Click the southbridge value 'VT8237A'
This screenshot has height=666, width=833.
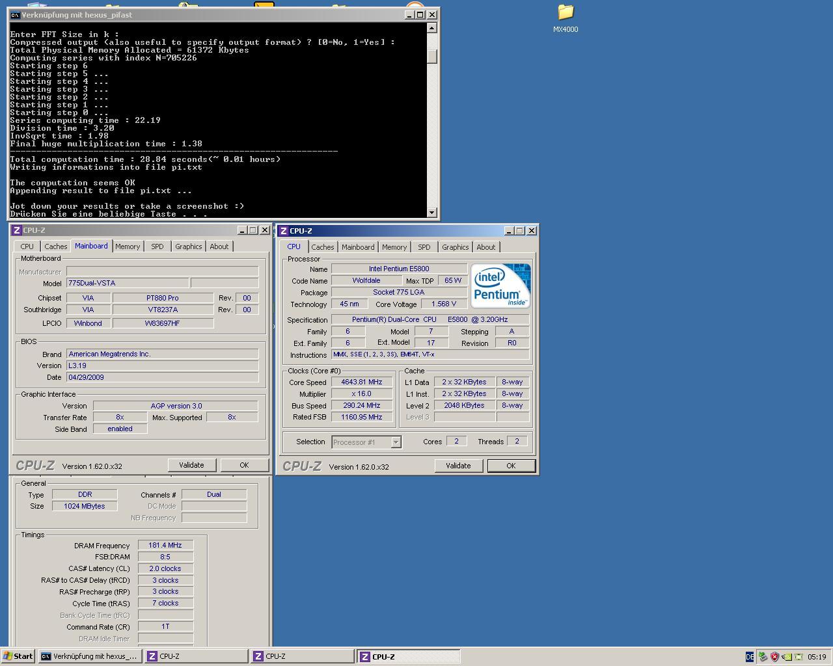coord(163,310)
